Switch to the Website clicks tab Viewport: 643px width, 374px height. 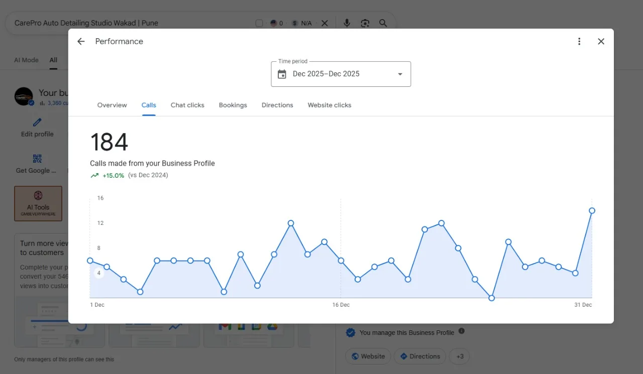(330, 105)
